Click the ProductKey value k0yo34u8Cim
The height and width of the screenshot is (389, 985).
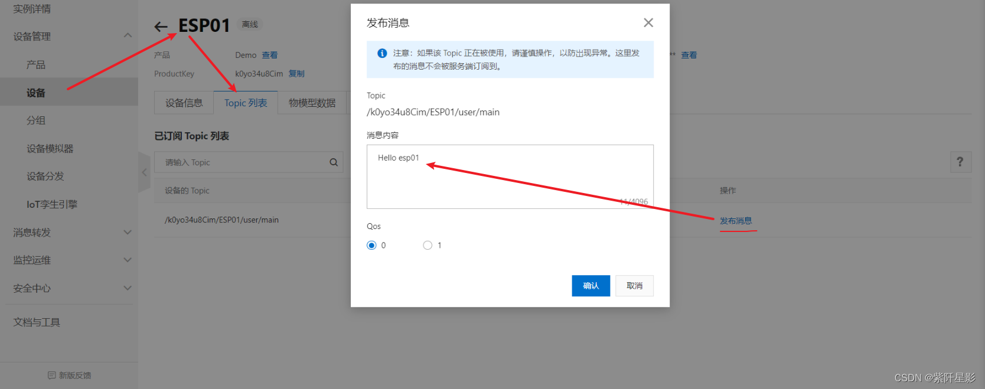coord(259,74)
